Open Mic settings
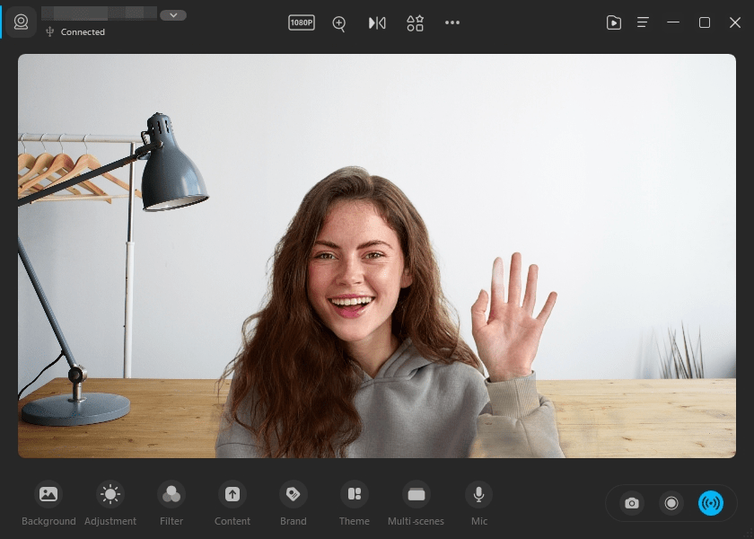This screenshot has width=754, height=539. pos(478,501)
